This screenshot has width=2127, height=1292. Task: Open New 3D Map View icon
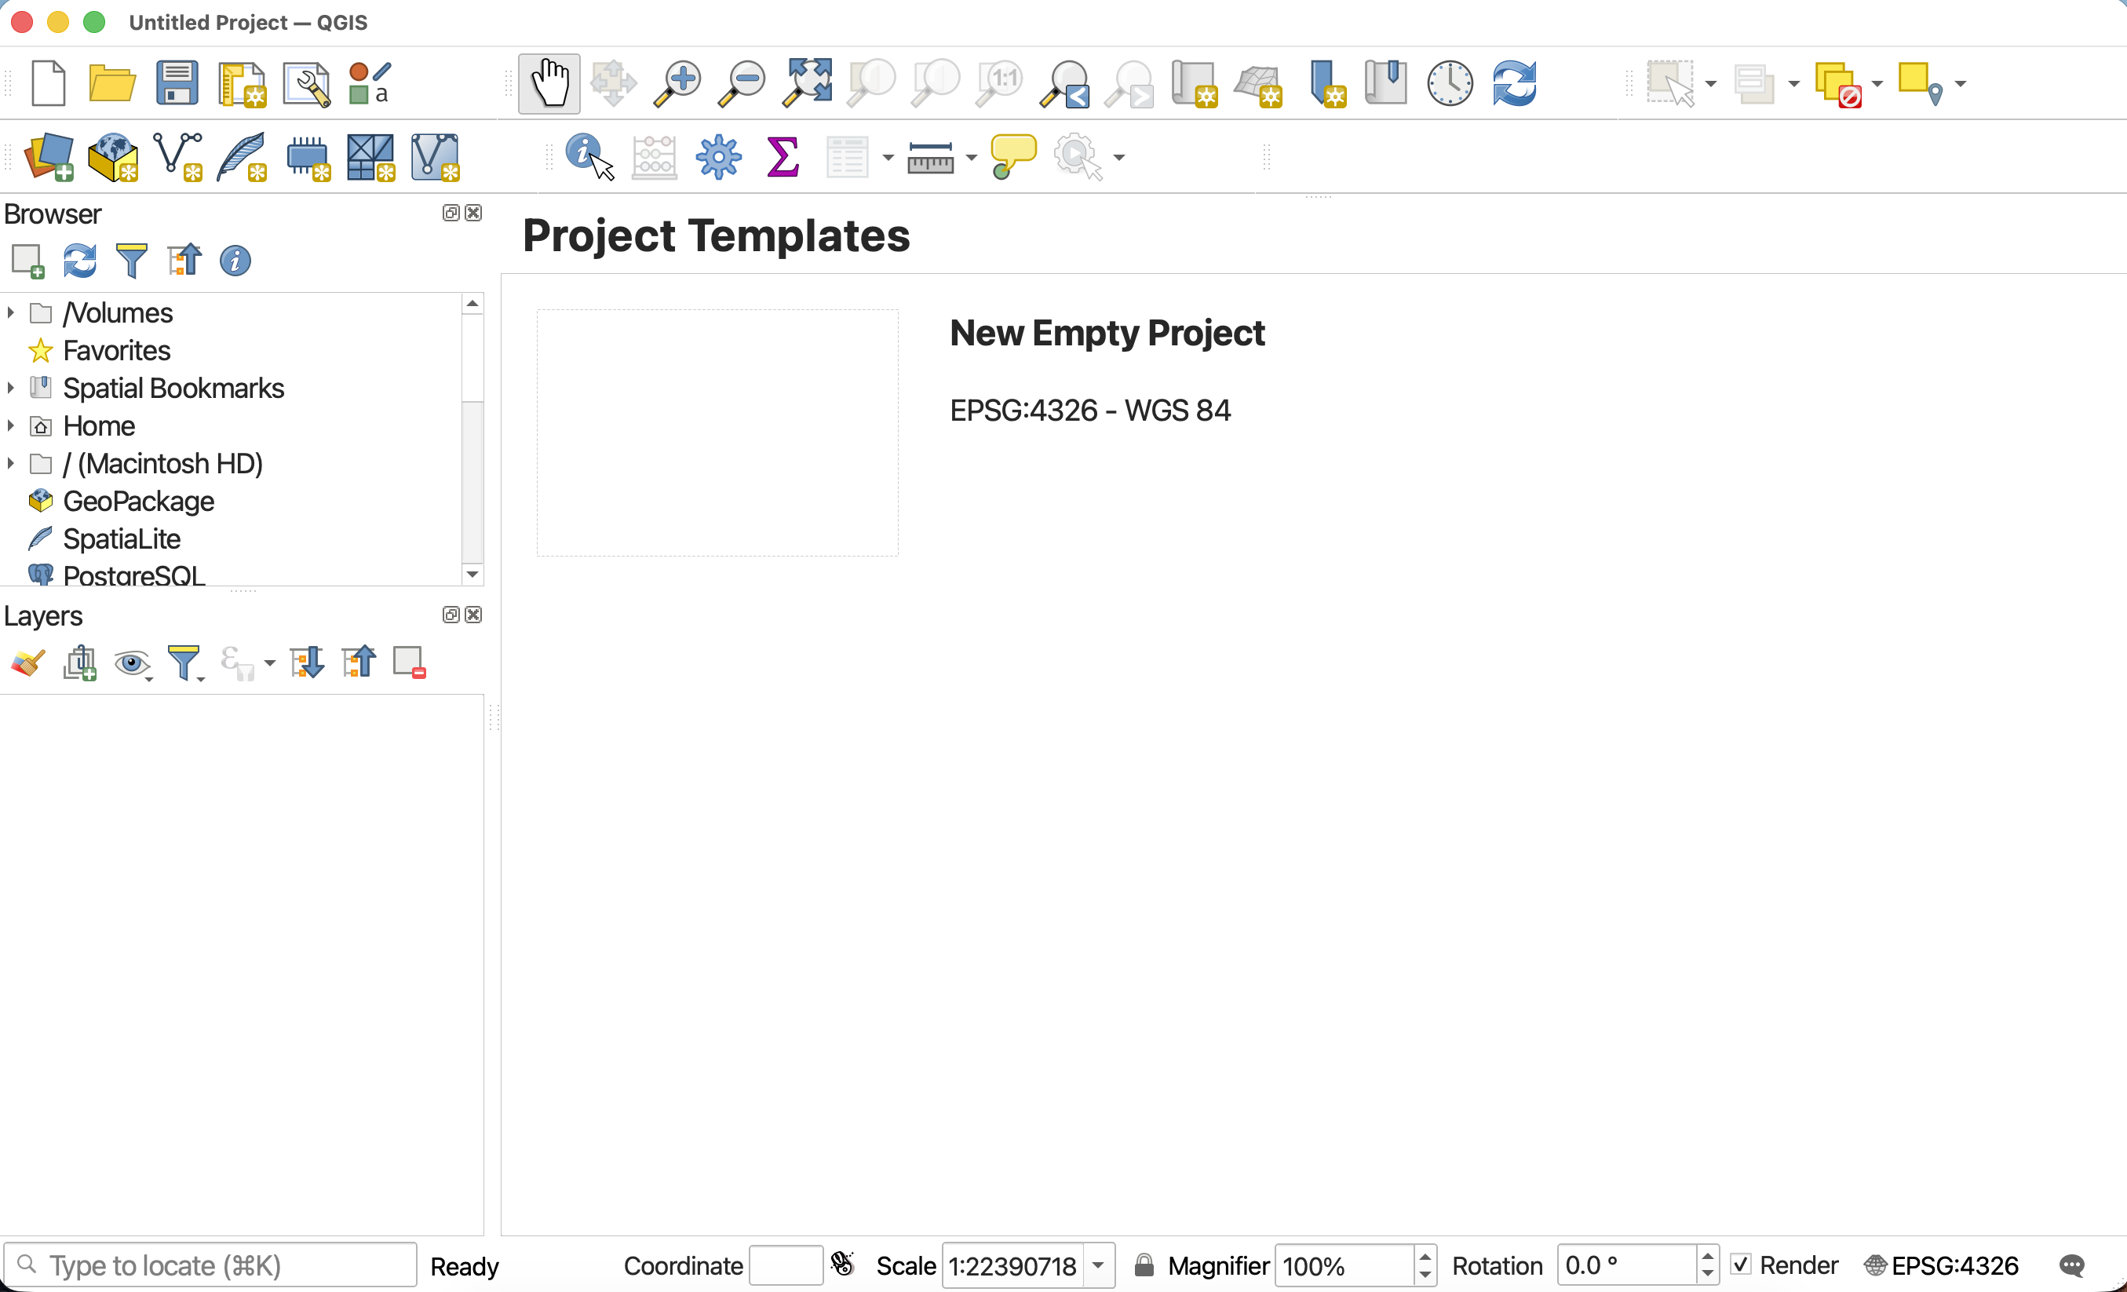1259,86
